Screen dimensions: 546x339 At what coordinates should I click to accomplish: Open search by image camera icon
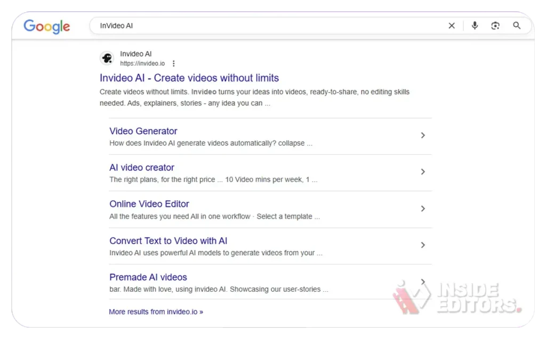[x=495, y=26]
